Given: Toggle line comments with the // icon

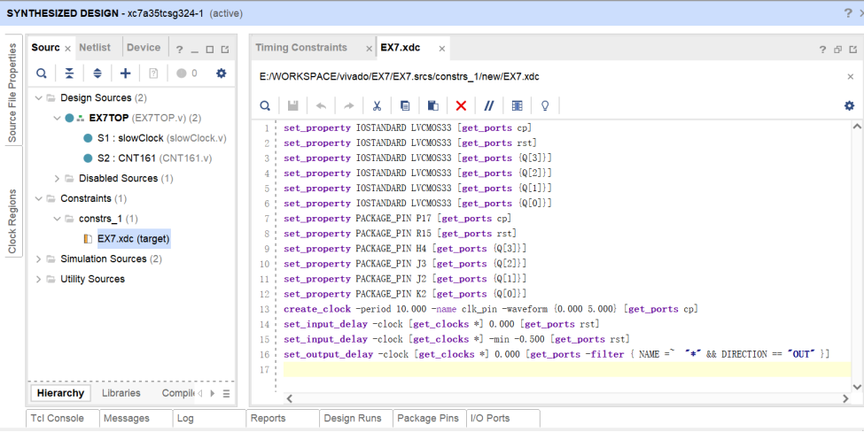Looking at the screenshot, I should [488, 105].
